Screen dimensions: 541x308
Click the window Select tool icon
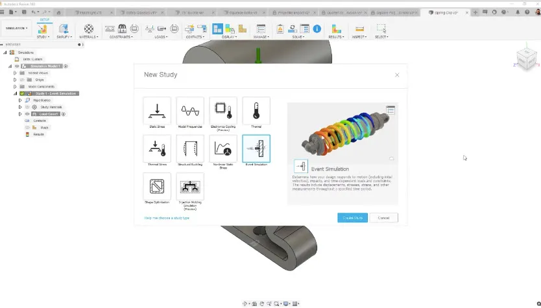(x=381, y=29)
